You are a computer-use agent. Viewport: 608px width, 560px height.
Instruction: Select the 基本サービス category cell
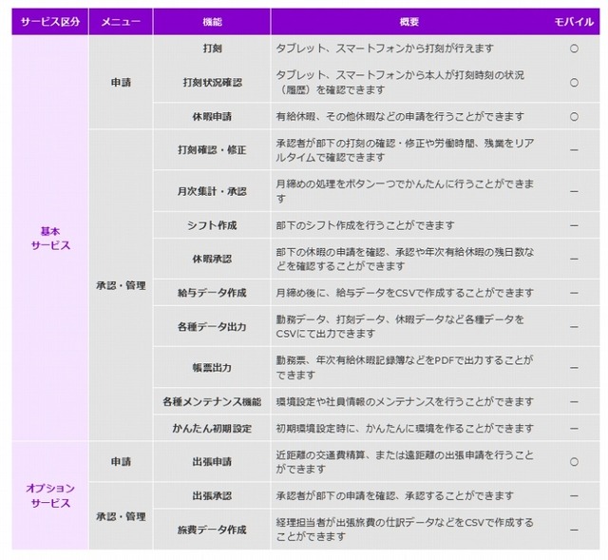(x=50, y=239)
